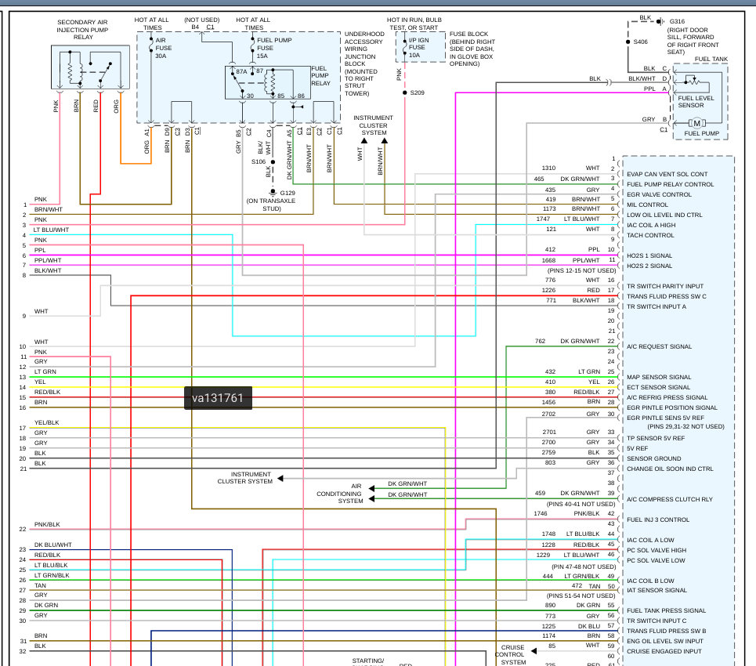This screenshot has width=756, height=666.
Task: Select the CRUISE CONTROL SYSTEM label
Action: tap(512, 654)
